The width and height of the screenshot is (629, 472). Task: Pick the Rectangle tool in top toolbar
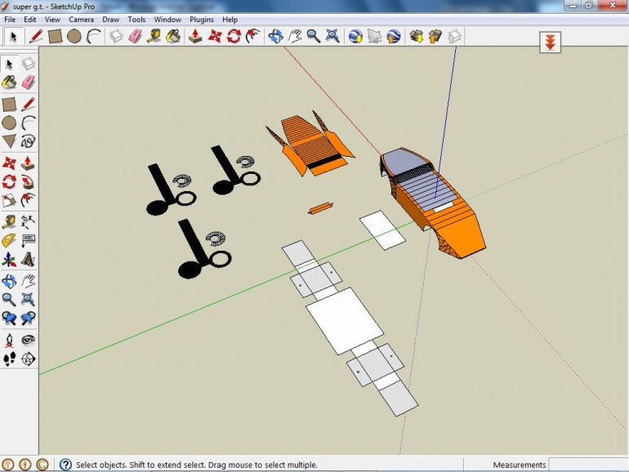55,37
